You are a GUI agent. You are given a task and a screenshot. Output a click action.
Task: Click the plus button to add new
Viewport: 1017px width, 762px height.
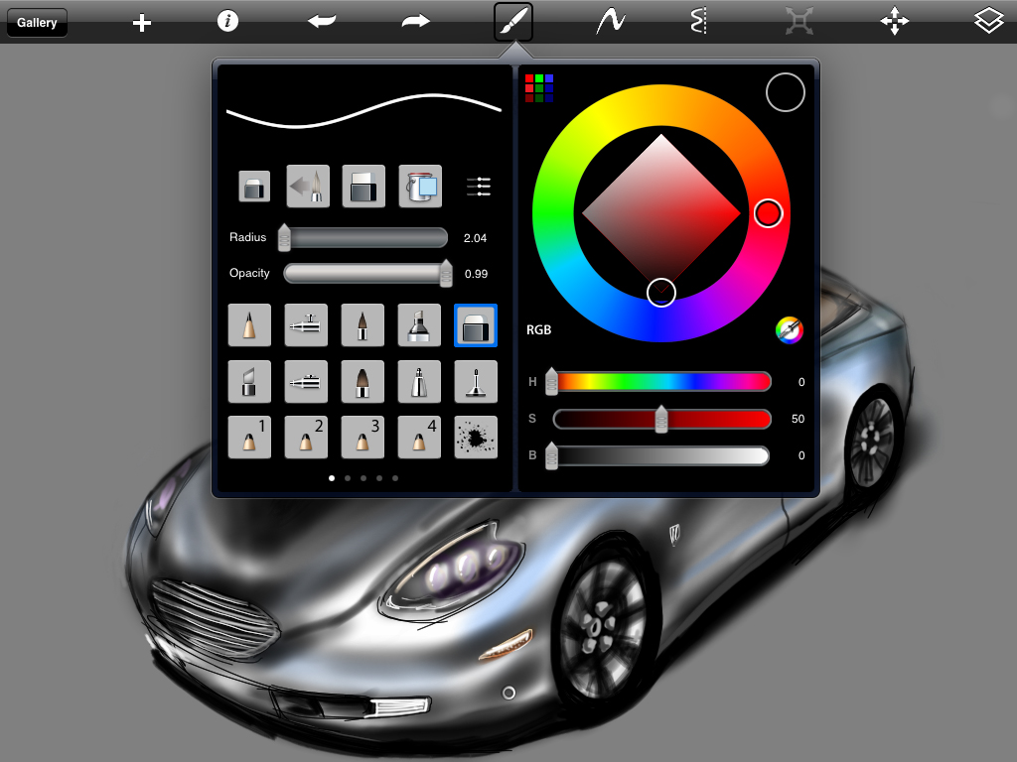click(x=142, y=22)
